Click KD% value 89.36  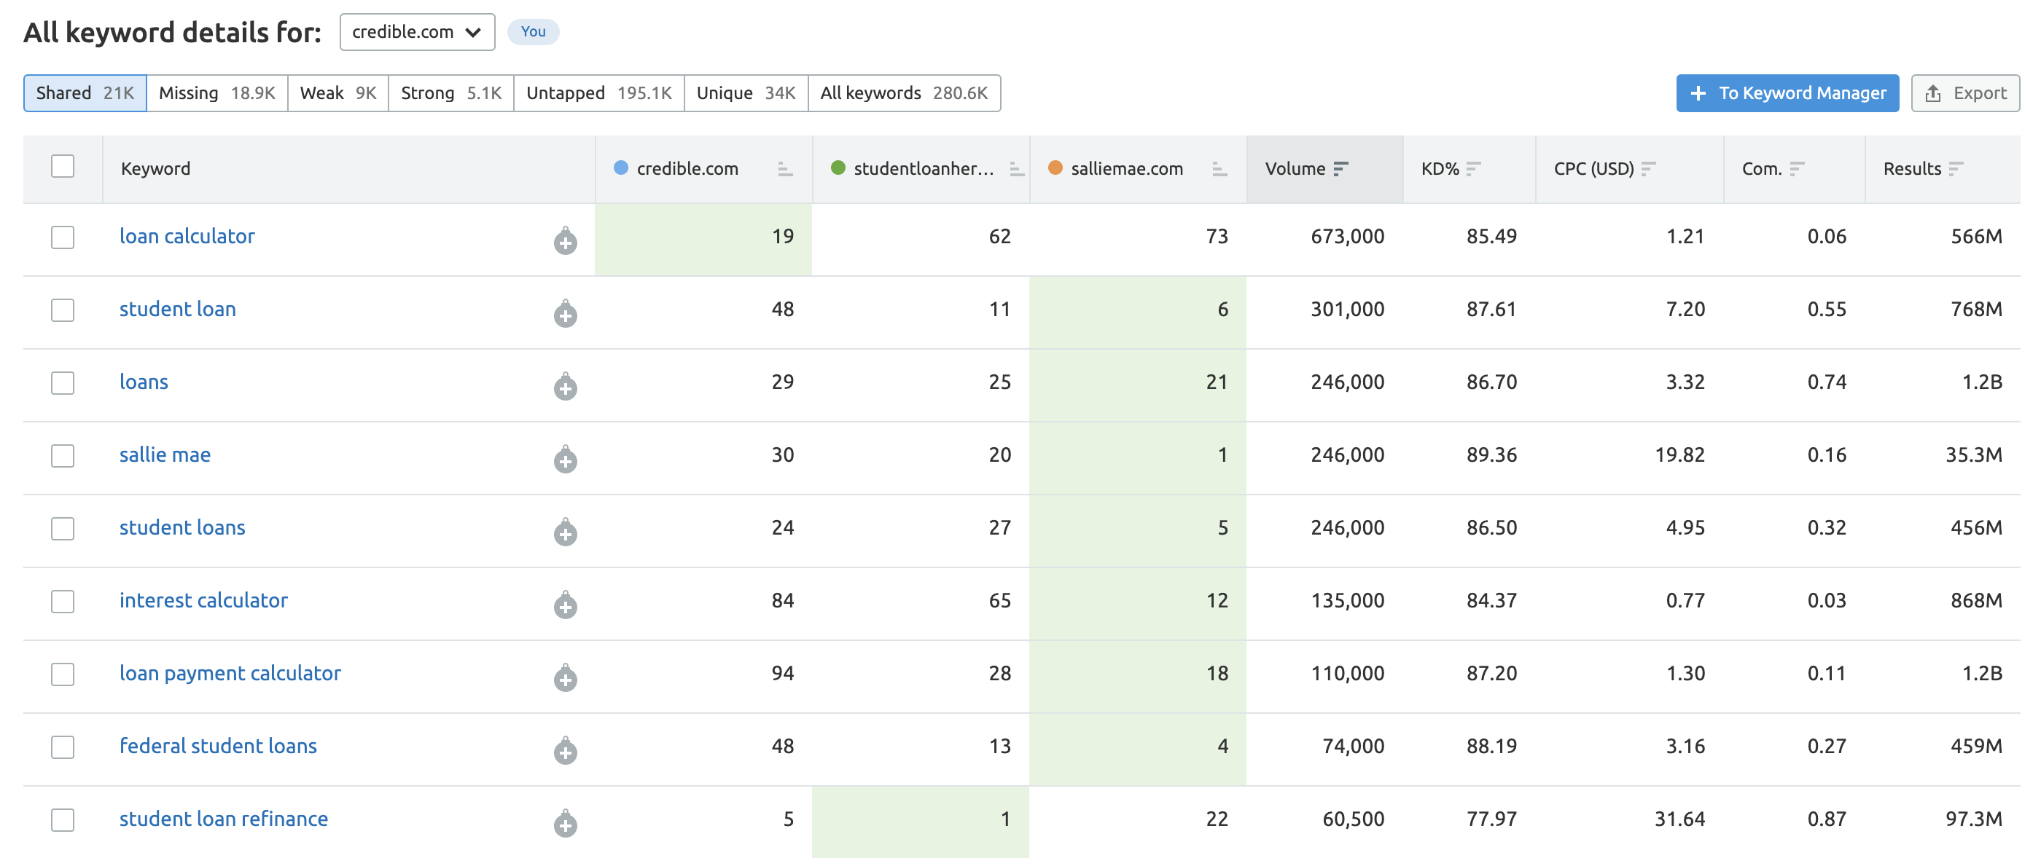(1491, 454)
